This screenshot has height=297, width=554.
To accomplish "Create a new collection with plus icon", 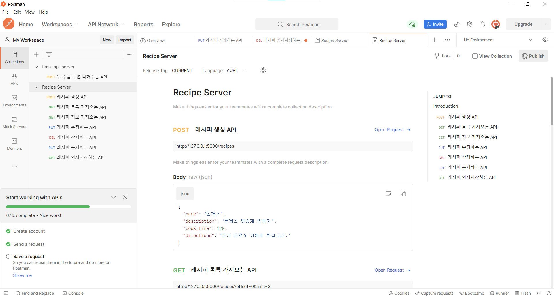I will tap(36, 54).
